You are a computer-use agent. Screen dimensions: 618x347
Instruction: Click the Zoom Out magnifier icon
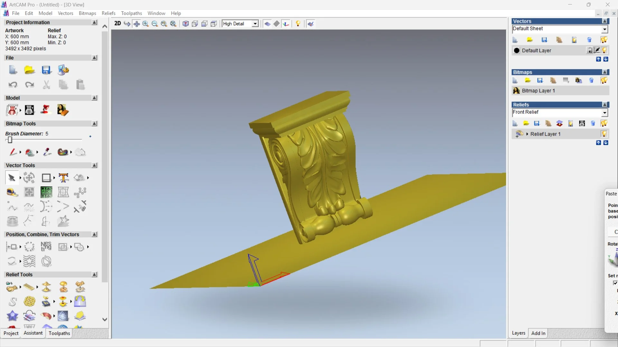coord(154,24)
